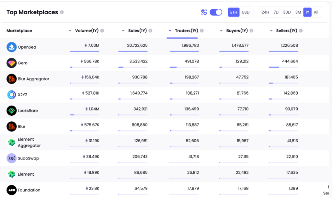Click Blur Aggregator sales count 930,788
The width and height of the screenshot is (332, 198).
(140, 77)
